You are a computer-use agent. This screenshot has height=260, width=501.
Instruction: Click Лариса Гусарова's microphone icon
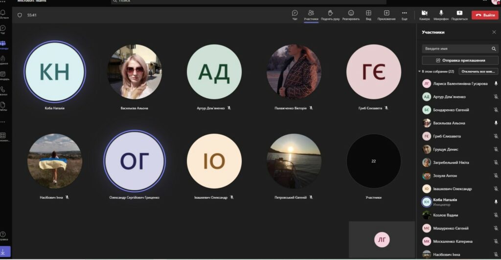coord(496,83)
